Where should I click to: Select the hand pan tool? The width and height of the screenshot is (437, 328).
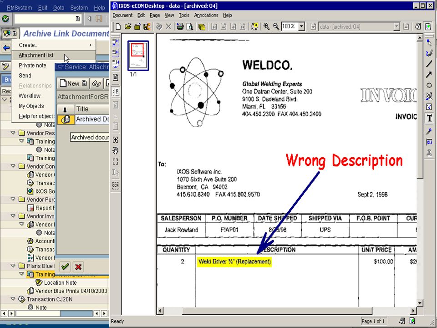click(x=115, y=151)
